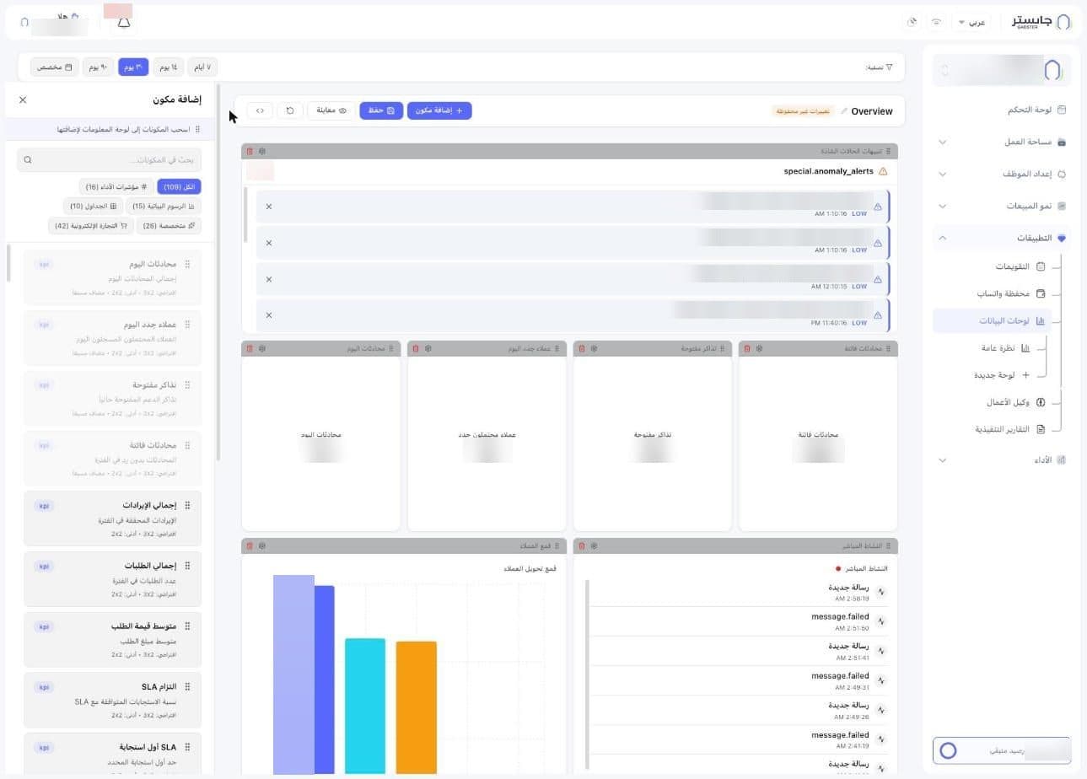The height and width of the screenshot is (779, 1087).
Task: Delete the محادثات اليوم widget with trash icon
Action: coord(250,348)
